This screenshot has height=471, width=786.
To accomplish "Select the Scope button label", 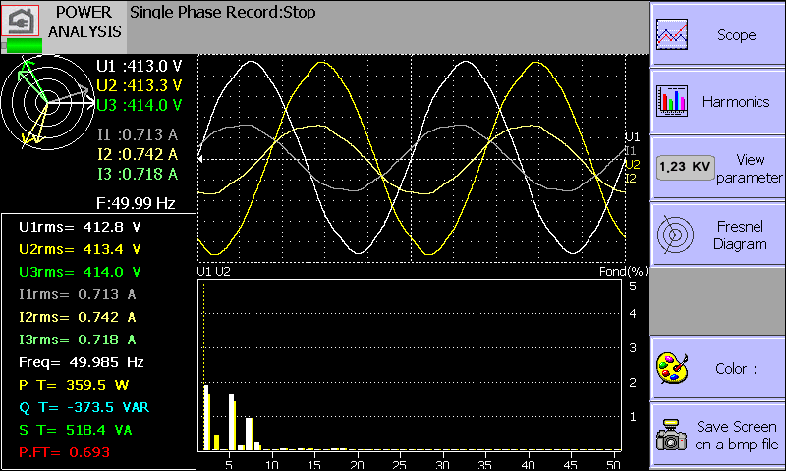I will click(736, 35).
